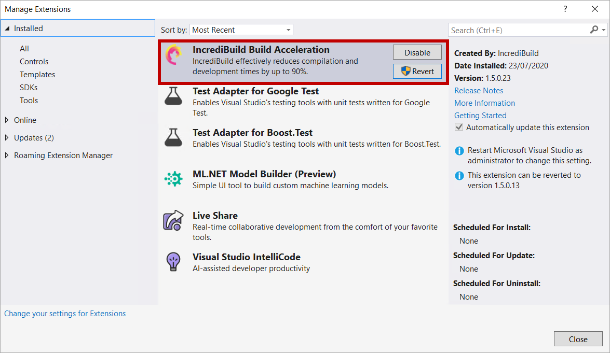This screenshot has height=353, width=610.
Task: Expand Roaming Extension Manager node
Action: click(7, 156)
